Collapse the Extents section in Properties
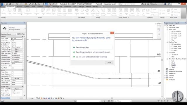This screenshot has height=105, width=187. 23,70
